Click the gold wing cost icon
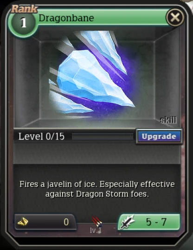The width and height of the screenshot is (193, 250). [x=23, y=222]
